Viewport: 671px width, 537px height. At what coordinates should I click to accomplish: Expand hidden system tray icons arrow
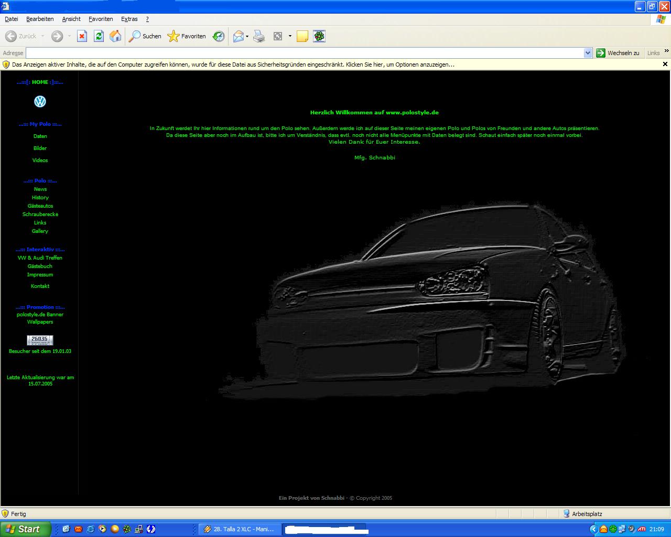point(593,529)
